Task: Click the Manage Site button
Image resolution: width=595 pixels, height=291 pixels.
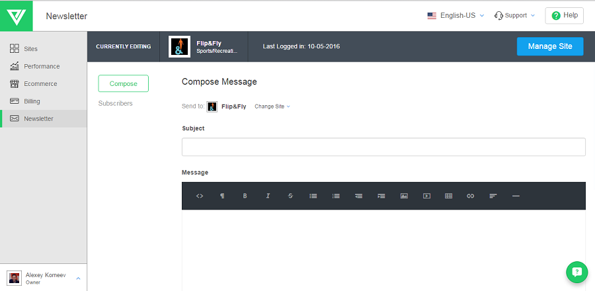Action: (550, 46)
